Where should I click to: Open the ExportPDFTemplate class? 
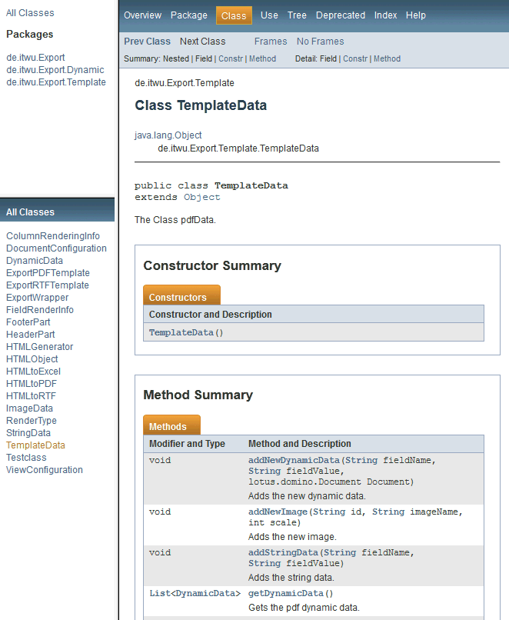pos(48,273)
